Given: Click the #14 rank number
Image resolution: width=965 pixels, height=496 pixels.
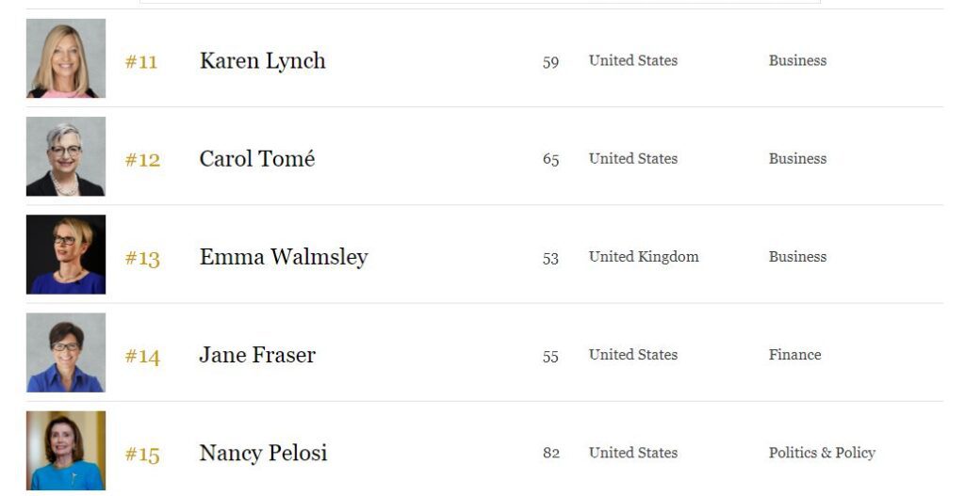Looking at the screenshot, I should [142, 357].
